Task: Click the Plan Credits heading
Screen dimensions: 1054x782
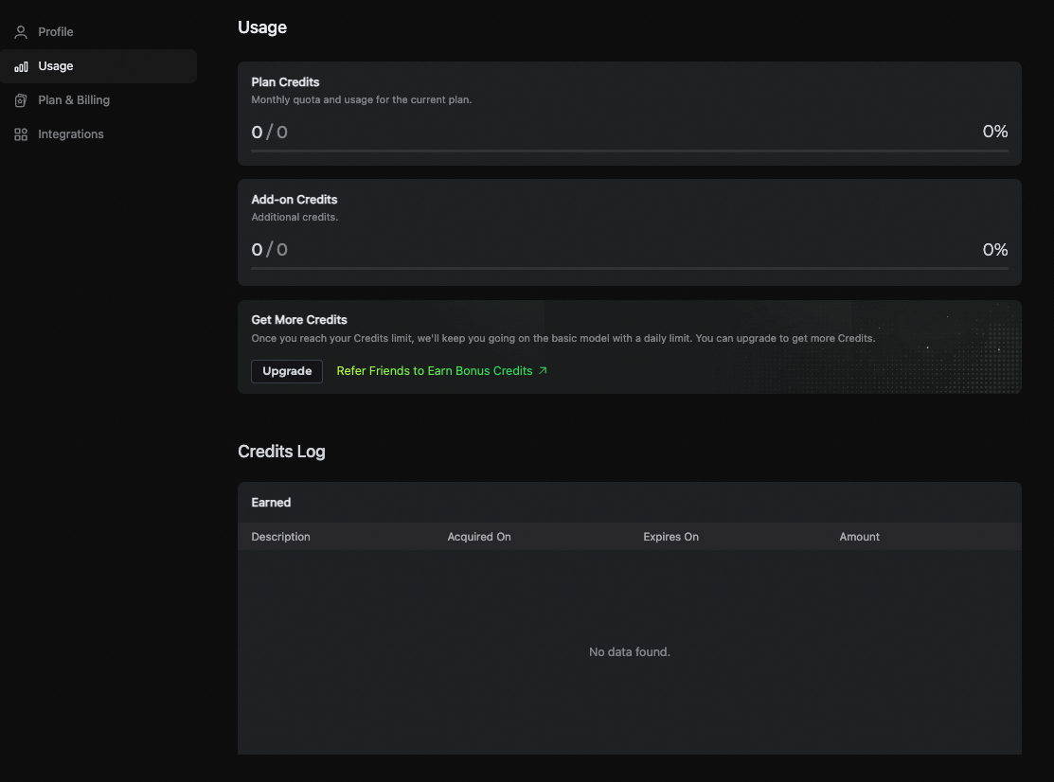Action: pyautogui.click(x=285, y=82)
